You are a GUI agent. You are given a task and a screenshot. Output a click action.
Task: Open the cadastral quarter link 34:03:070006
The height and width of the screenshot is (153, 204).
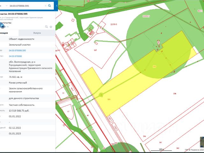[15, 56]
